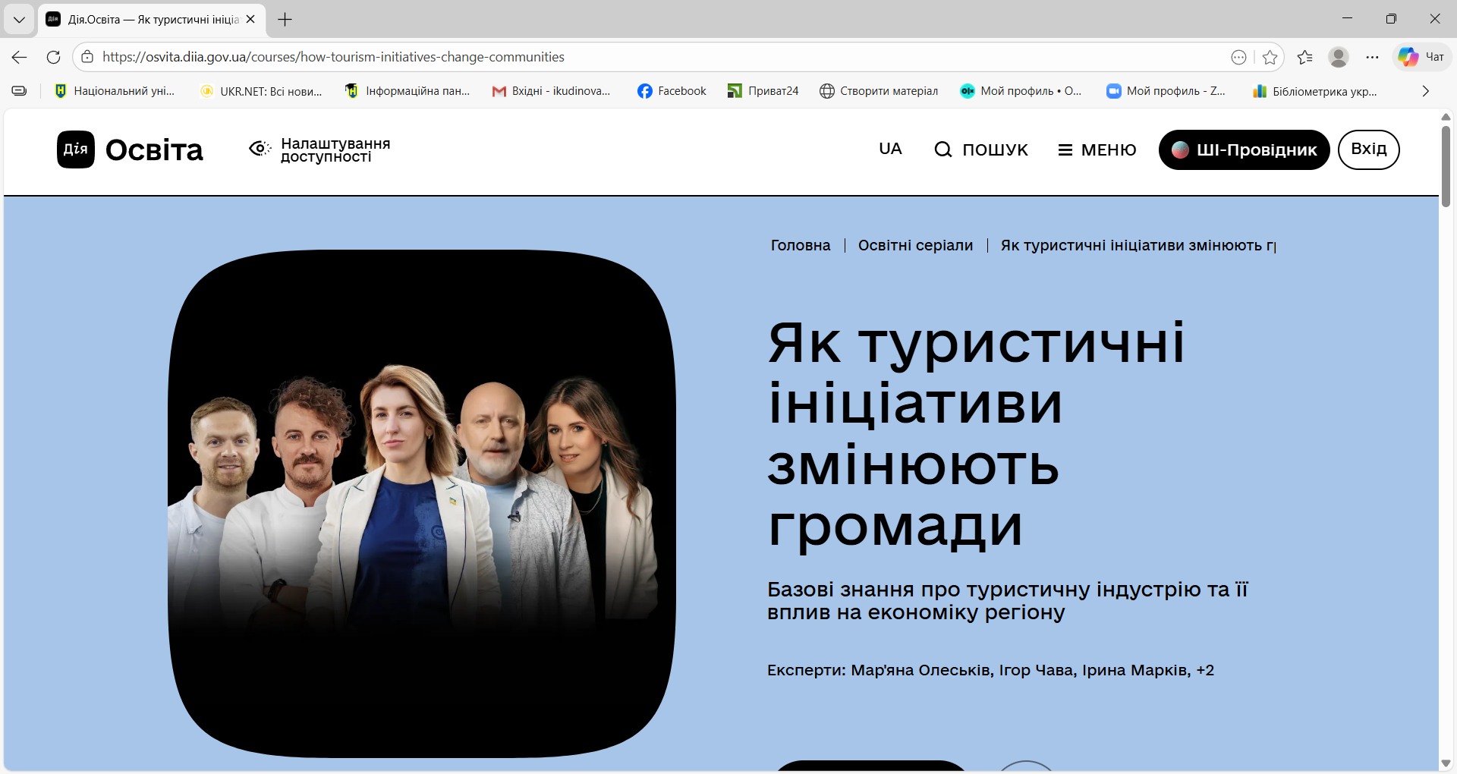Viewport: 1457px width, 774px height.
Task: Open the Мой профиль OK bookmark
Action: pyautogui.click(x=1021, y=91)
